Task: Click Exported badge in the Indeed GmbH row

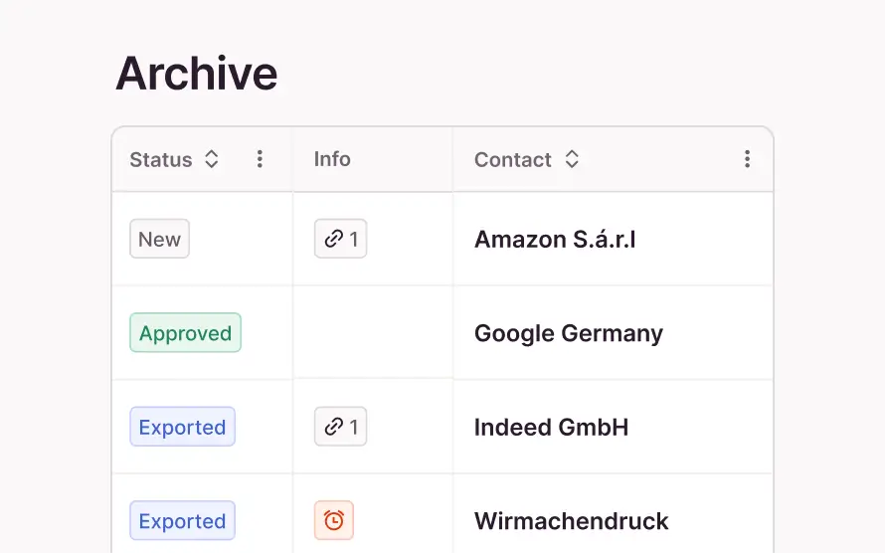Action: [182, 428]
